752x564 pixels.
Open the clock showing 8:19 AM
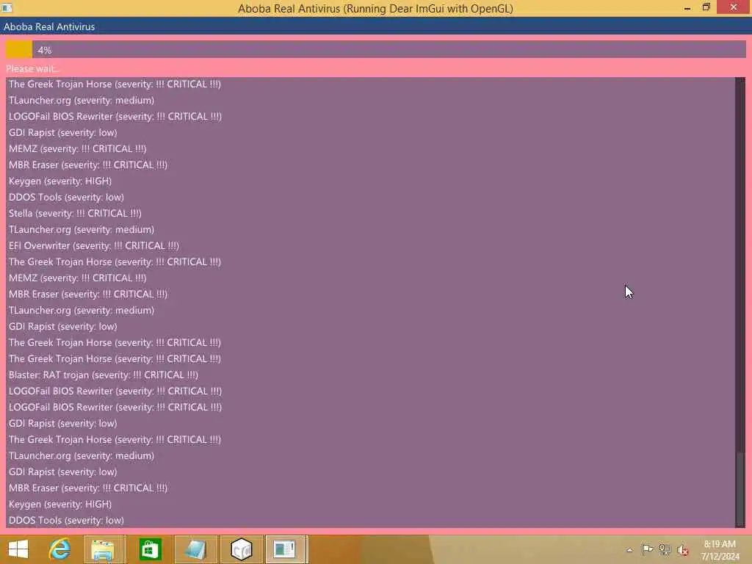click(720, 550)
